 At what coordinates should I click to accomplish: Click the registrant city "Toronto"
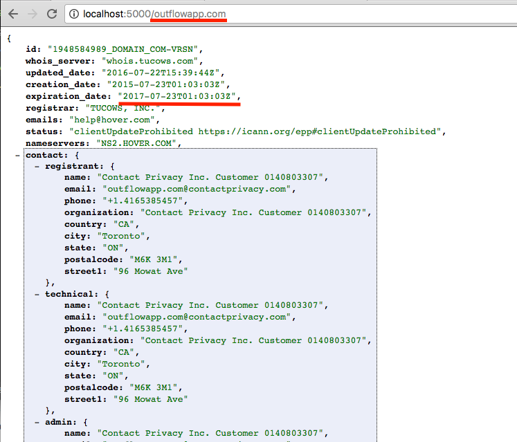pos(121,236)
